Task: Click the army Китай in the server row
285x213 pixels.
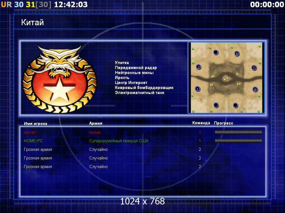Action: (95, 132)
